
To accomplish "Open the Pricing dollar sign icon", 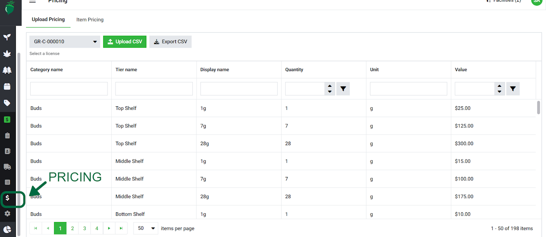I will [7, 198].
